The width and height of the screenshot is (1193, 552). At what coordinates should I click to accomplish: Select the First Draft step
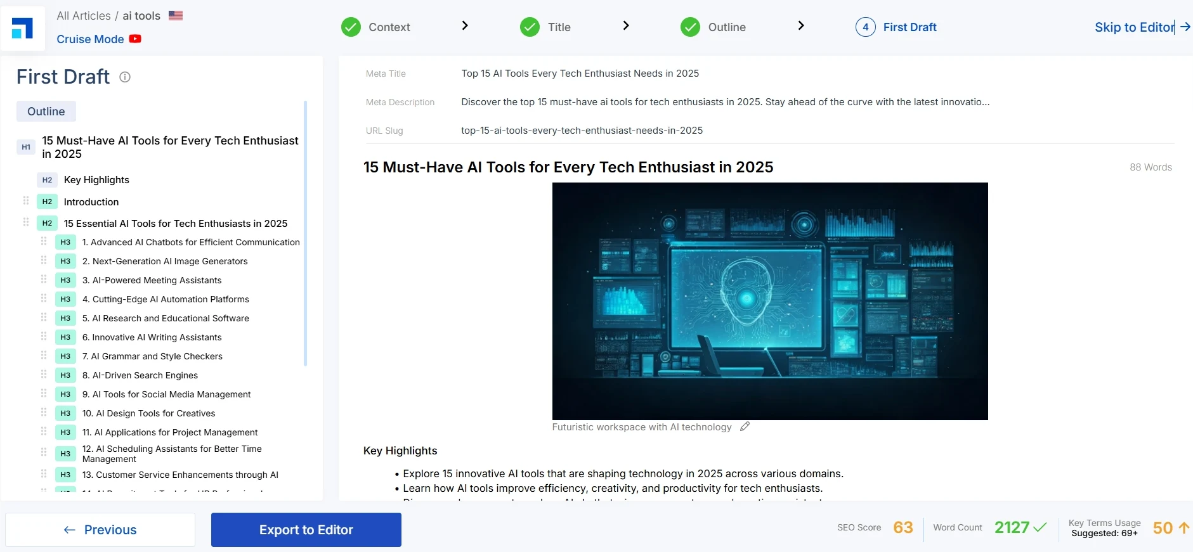pyautogui.click(x=909, y=27)
